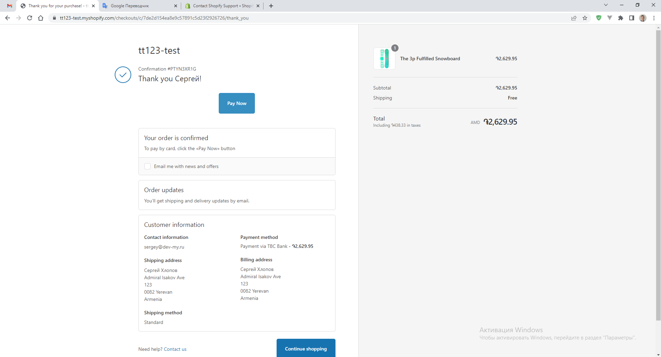Click the page vertical scrollbar
The image size is (661, 357).
(658, 176)
